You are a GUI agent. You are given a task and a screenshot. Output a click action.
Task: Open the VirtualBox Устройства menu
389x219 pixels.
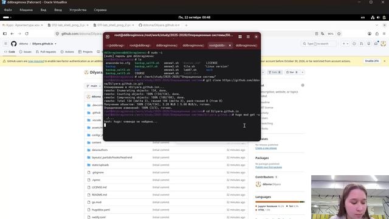[78, 10]
